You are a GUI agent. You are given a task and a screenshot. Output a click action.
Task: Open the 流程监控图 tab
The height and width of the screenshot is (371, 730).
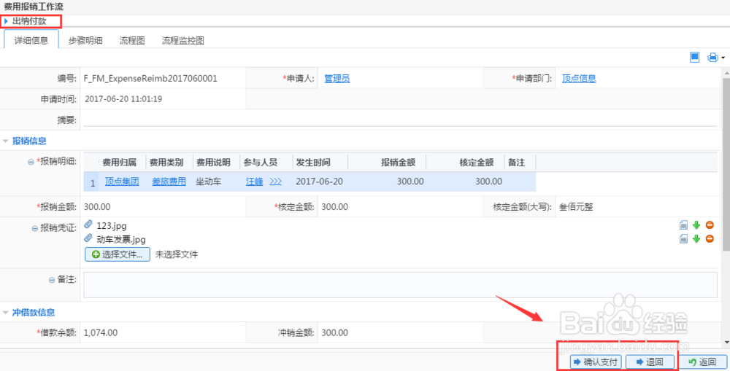[x=183, y=40]
